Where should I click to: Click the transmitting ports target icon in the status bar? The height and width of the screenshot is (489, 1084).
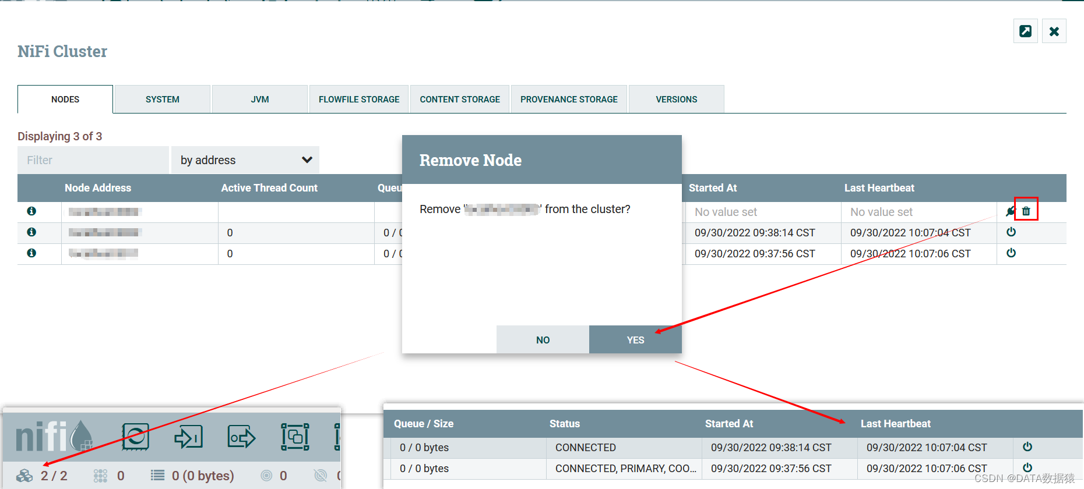266,476
